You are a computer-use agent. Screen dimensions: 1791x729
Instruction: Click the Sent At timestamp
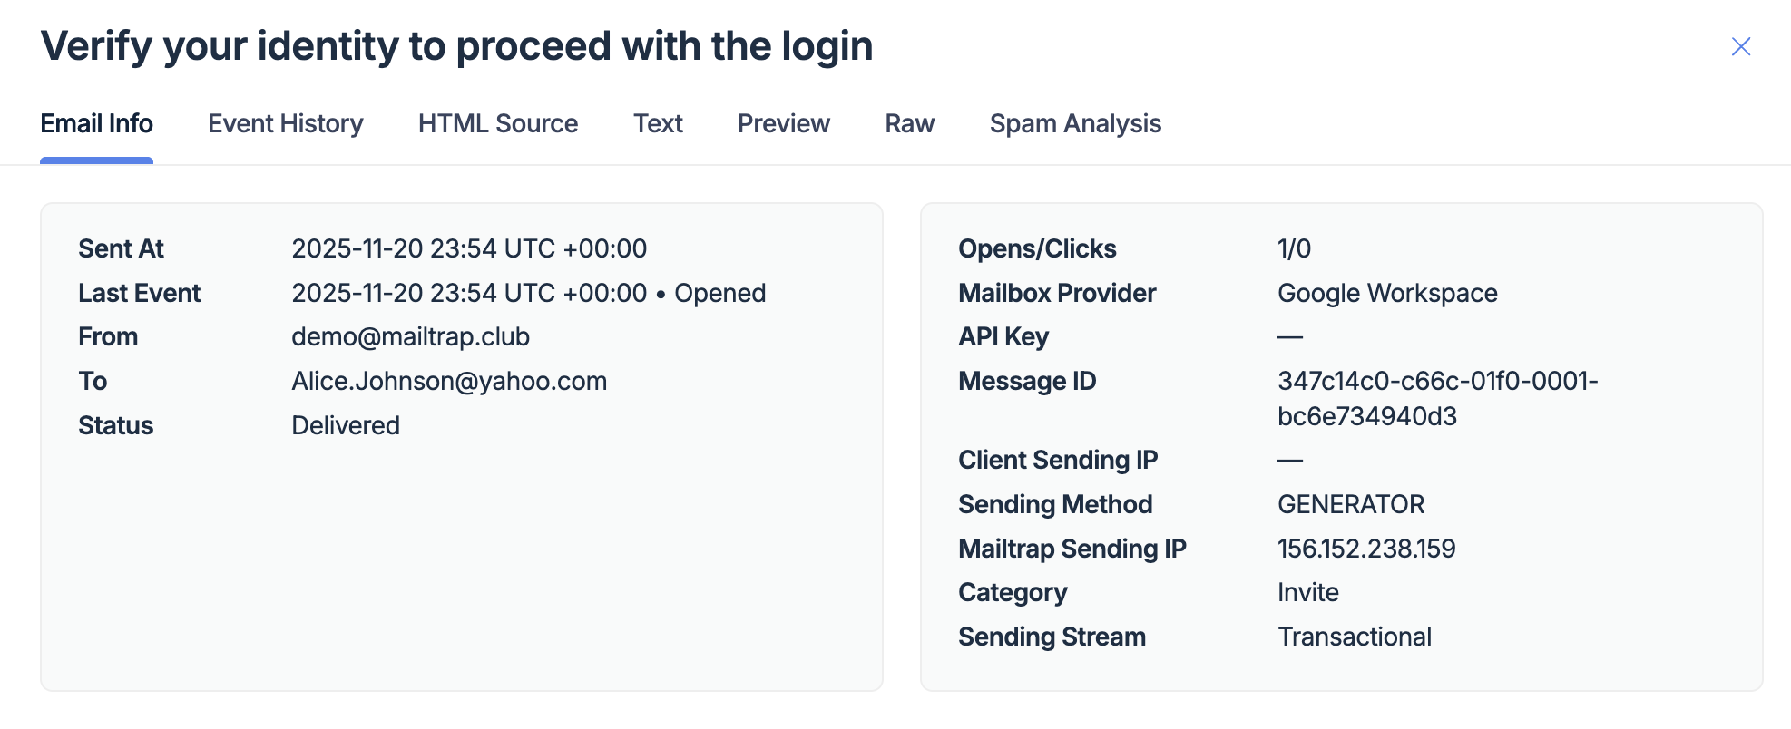coord(469,248)
